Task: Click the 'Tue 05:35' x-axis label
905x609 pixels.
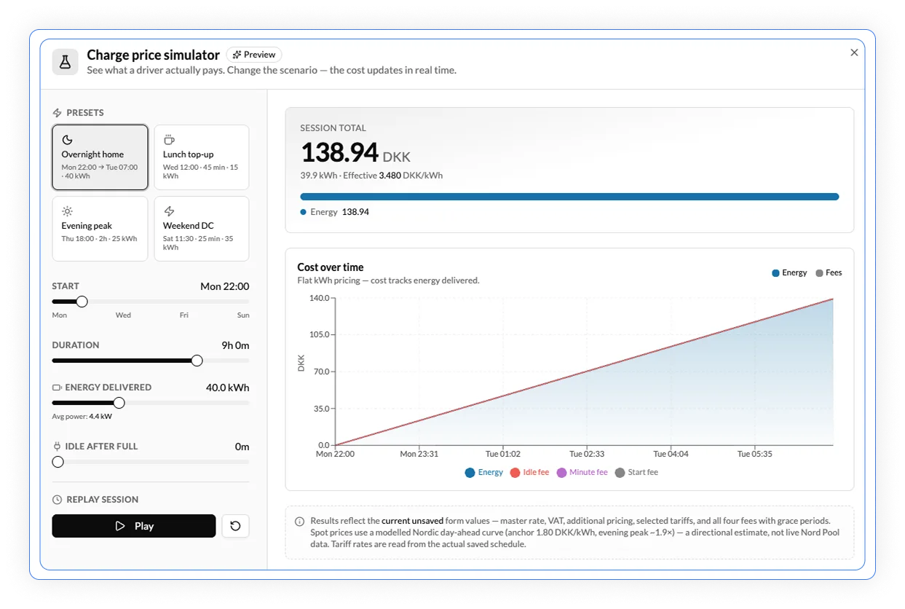Action: point(754,454)
